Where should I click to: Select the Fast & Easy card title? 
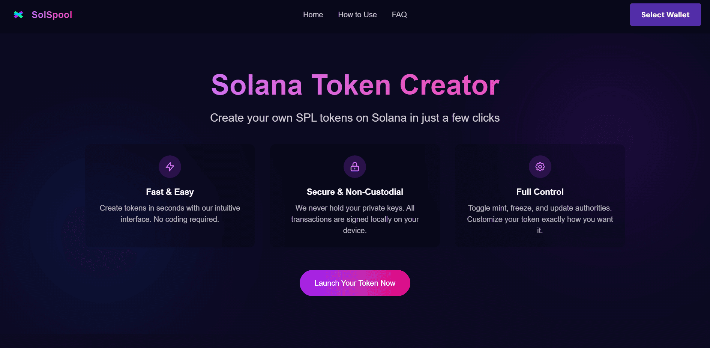[x=170, y=192]
